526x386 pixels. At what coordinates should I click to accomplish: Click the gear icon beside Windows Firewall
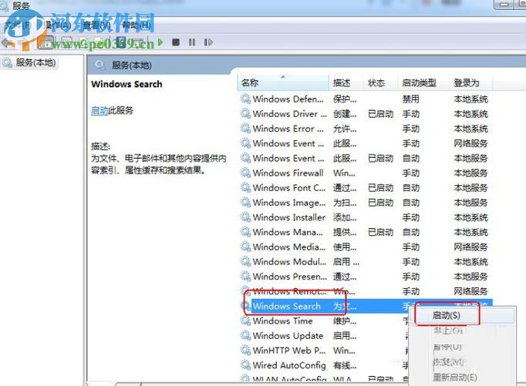coord(245,173)
